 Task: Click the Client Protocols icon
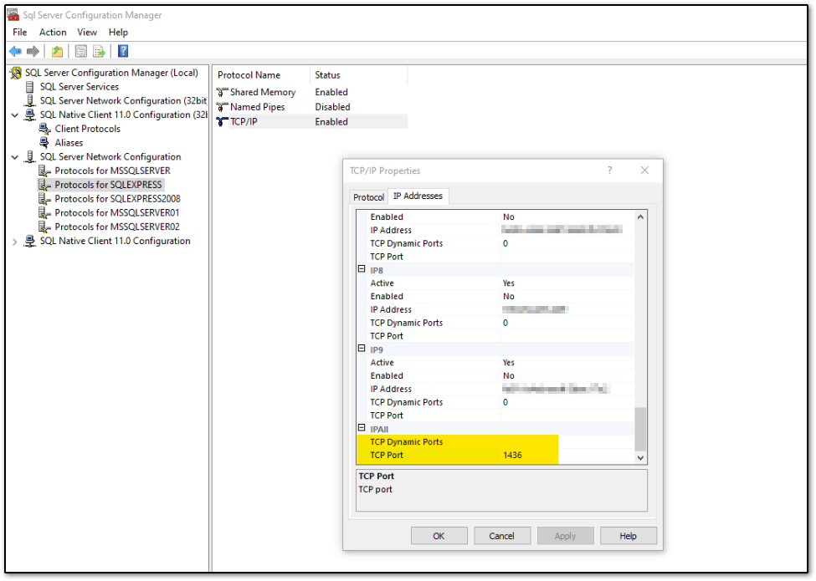click(x=44, y=129)
